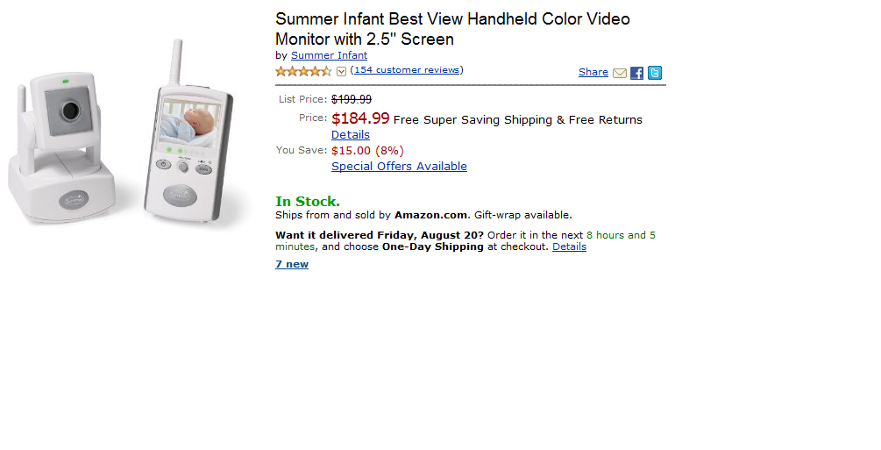The height and width of the screenshot is (450, 881).
Task: Click the crossed-out $199.99 list price
Action: click(x=352, y=100)
